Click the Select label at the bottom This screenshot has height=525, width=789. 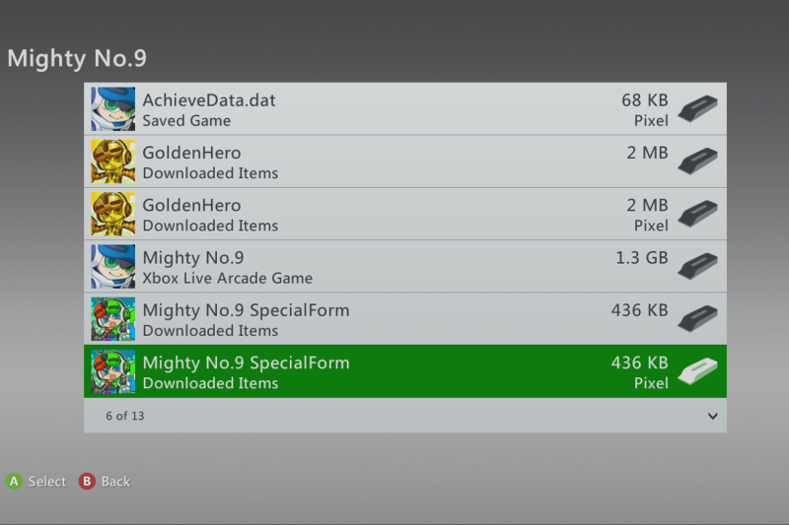[x=46, y=482]
